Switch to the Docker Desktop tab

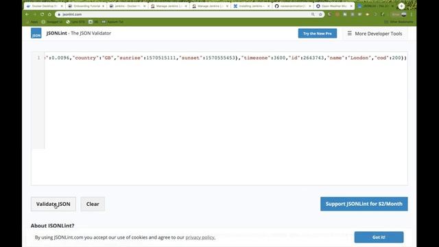point(45,6)
